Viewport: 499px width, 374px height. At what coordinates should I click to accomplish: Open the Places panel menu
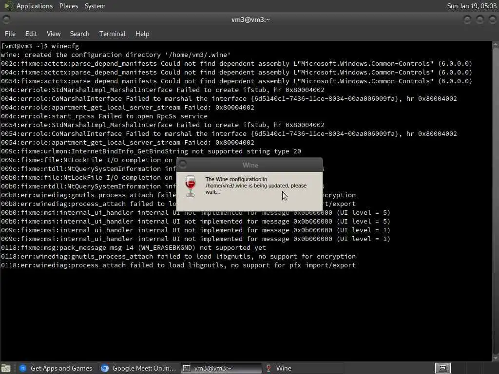point(68,6)
